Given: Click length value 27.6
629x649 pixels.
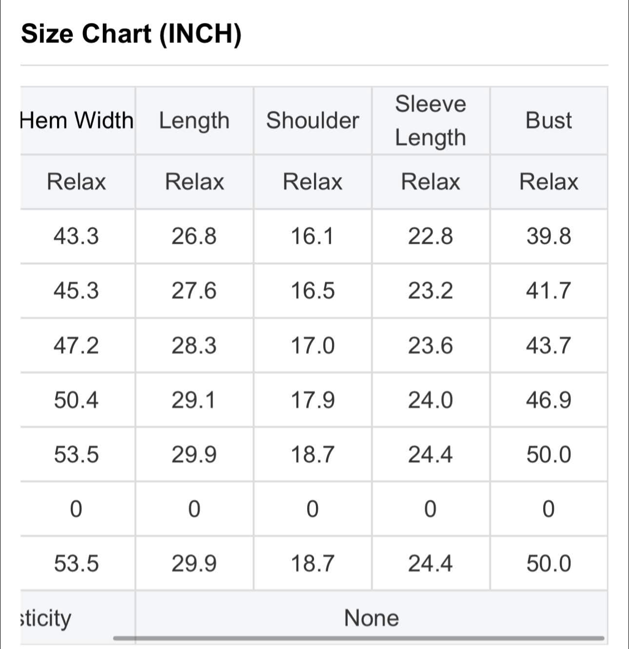Looking at the screenshot, I should pyautogui.click(x=194, y=291).
